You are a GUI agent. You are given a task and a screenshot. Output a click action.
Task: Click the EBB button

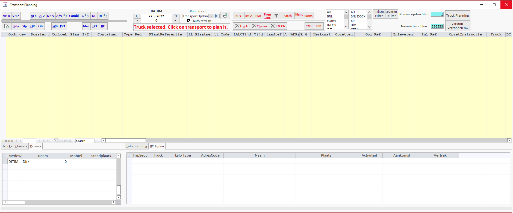click(319, 26)
